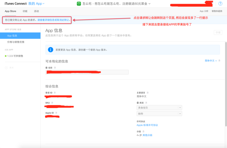Select 价格与销售范围 in the sidebar
The width and height of the screenshot is (227, 148).
16,42
